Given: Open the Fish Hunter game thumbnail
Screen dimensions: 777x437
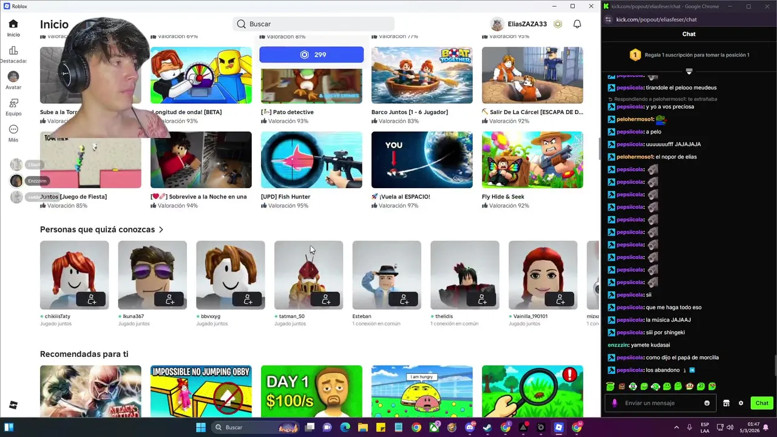Looking at the screenshot, I should (x=311, y=160).
